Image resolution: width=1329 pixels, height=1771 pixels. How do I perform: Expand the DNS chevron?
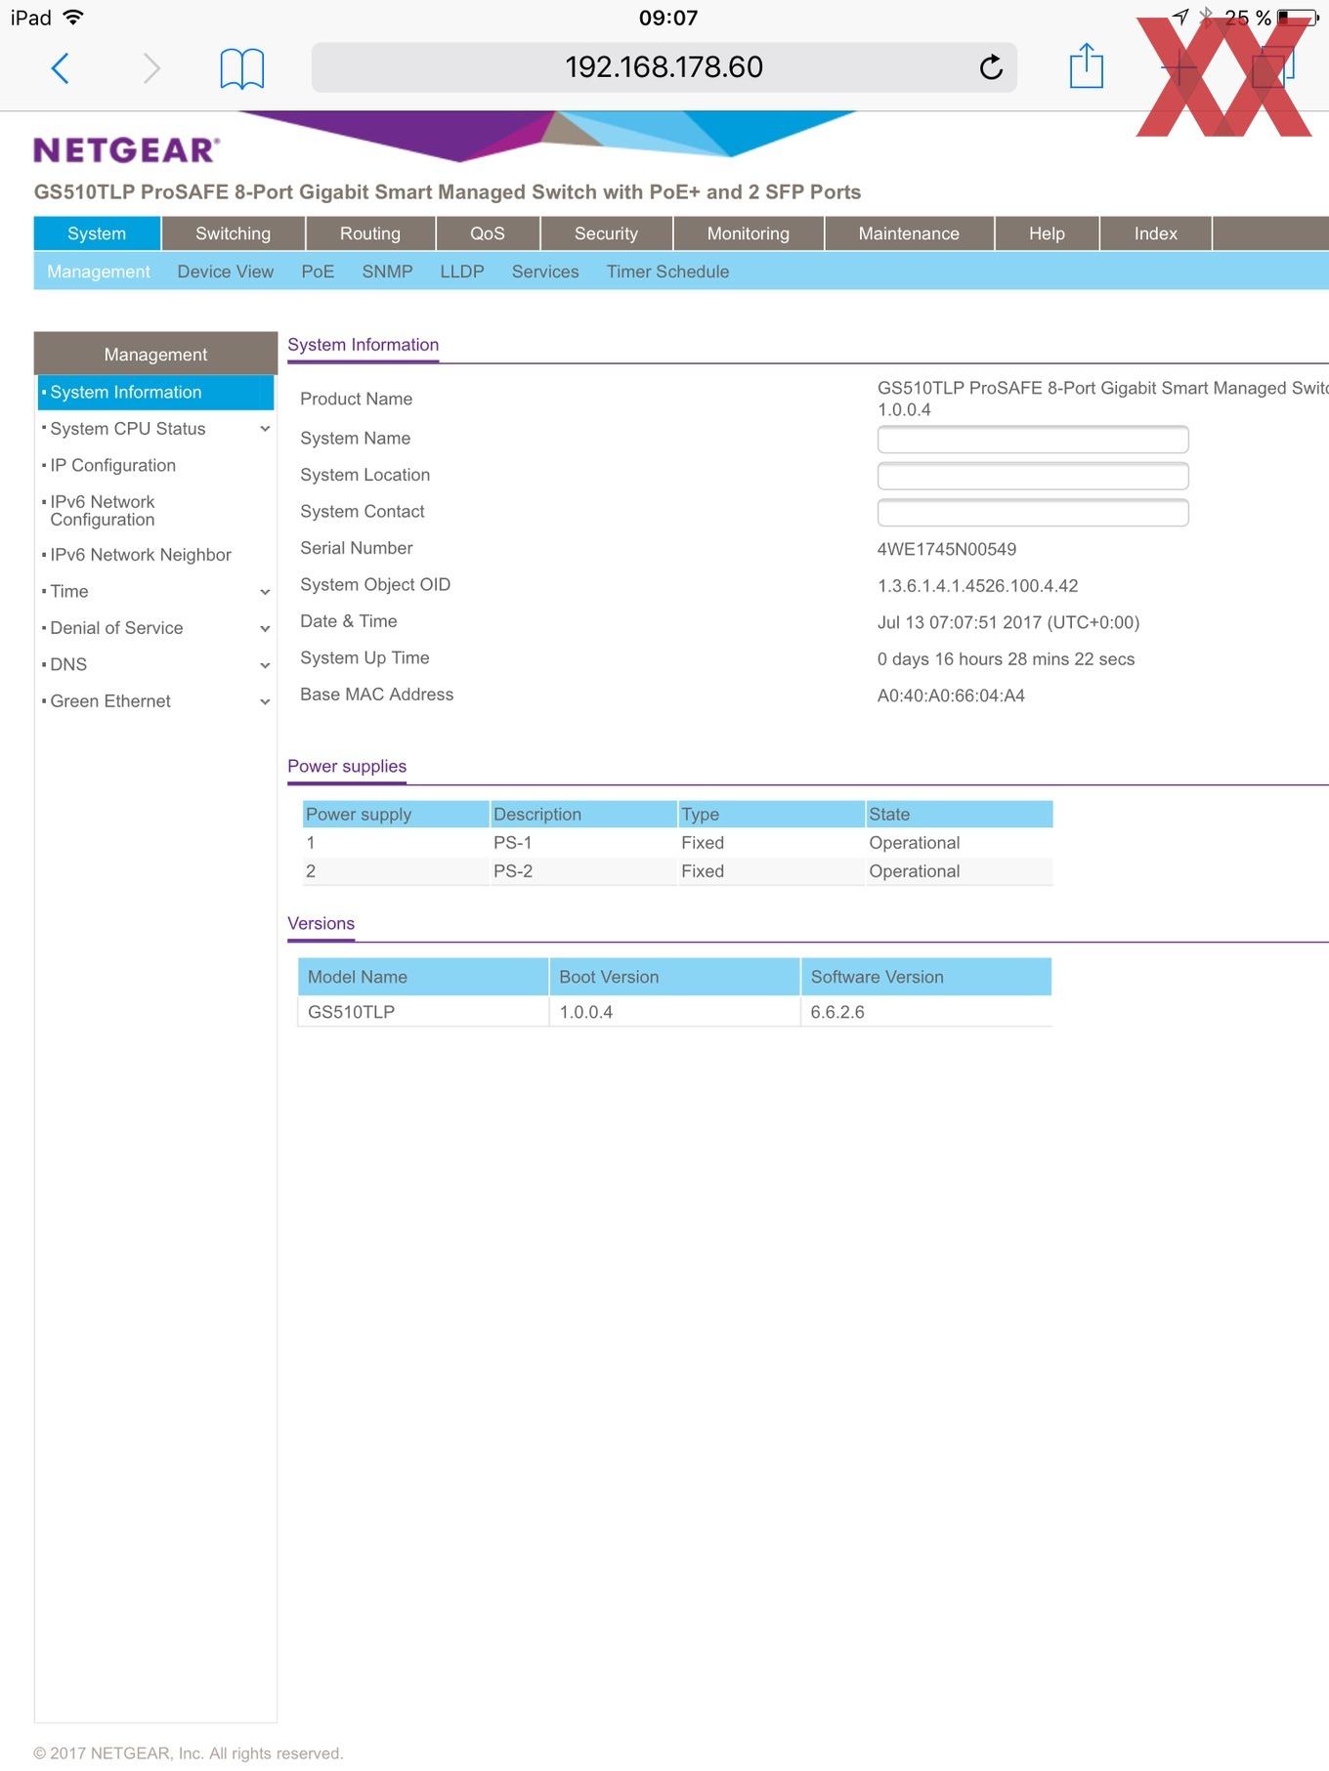[265, 665]
